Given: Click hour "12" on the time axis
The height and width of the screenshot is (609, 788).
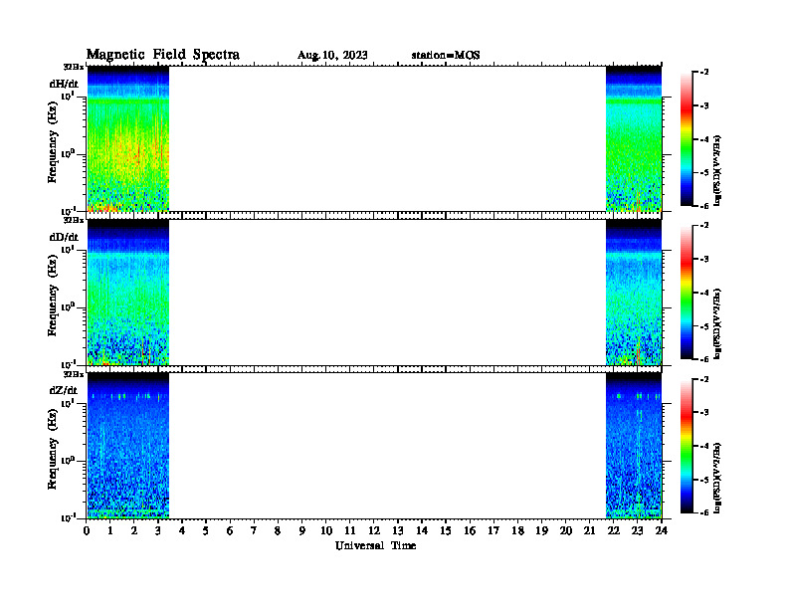Looking at the screenshot, I should 374,530.
